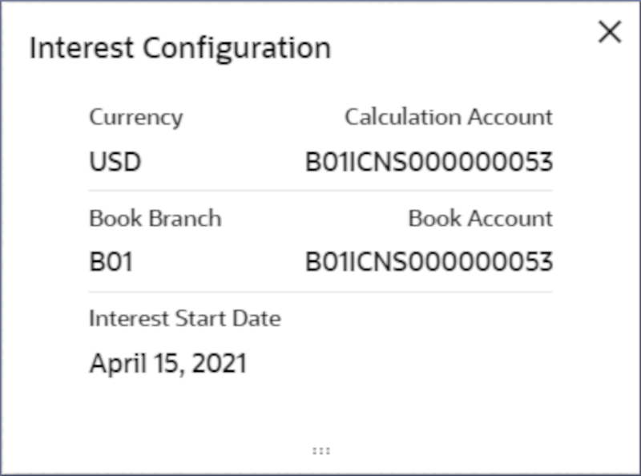Click the B01 book branch value
The image size is (641, 476).
[111, 262]
